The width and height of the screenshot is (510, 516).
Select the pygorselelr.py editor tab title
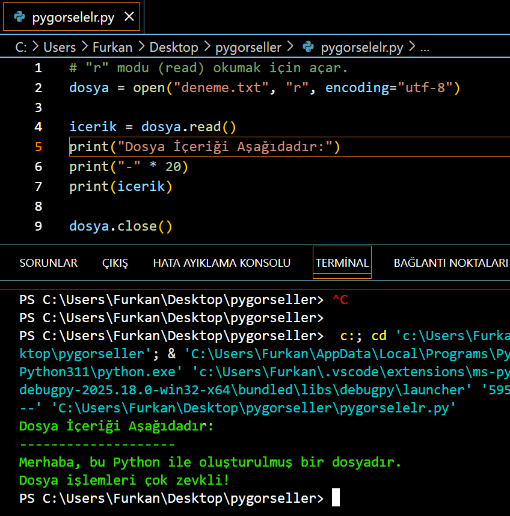[x=73, y=17]
